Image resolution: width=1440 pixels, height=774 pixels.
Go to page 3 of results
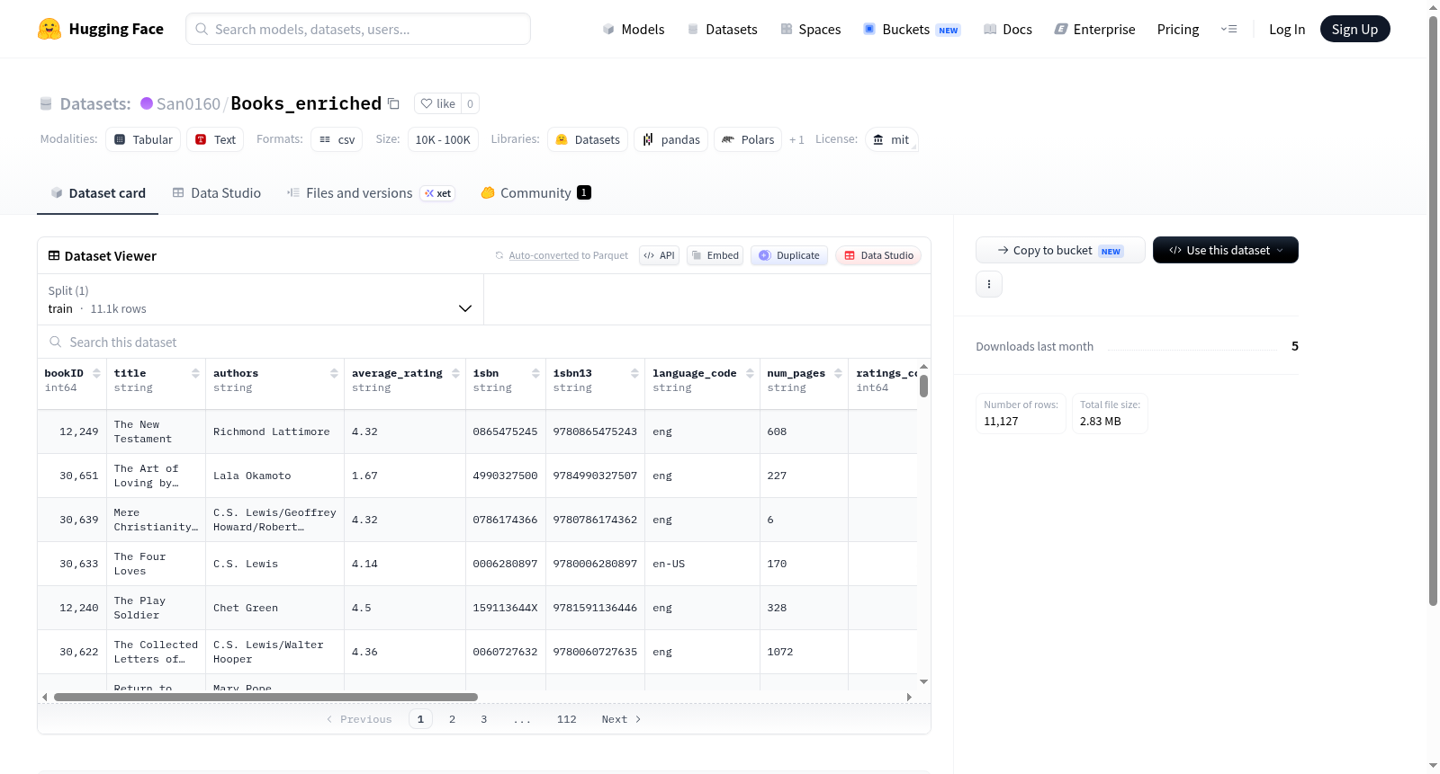tap(484, 719)
